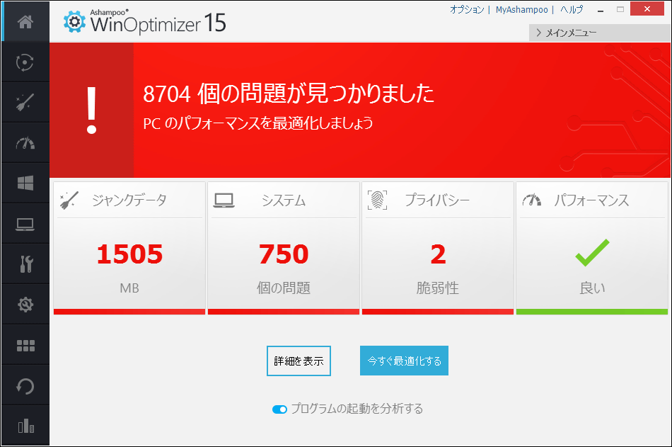The width and height of the screenshot is (672, 447).
Task: Click fingerprint icon on プライバシー card
Action: [x=377, y=200]
